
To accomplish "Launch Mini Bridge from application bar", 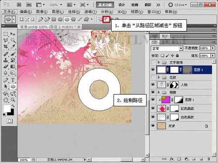I will pos(29,5).
